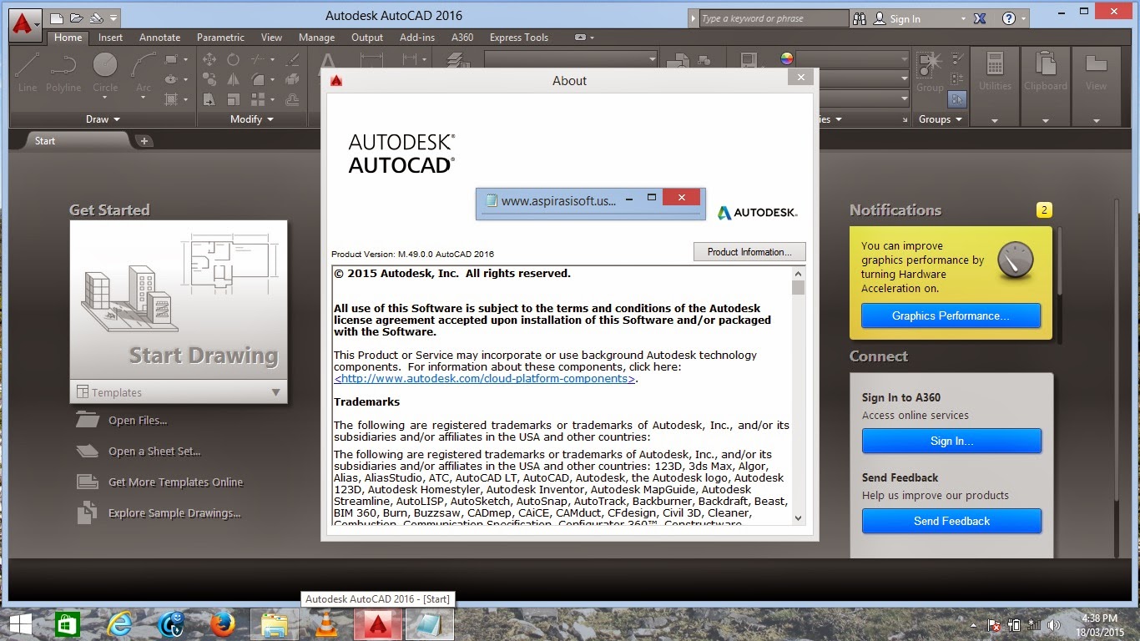Select the Scale tool in Modify panel
1140x641 pixels.
click(234, 100)
